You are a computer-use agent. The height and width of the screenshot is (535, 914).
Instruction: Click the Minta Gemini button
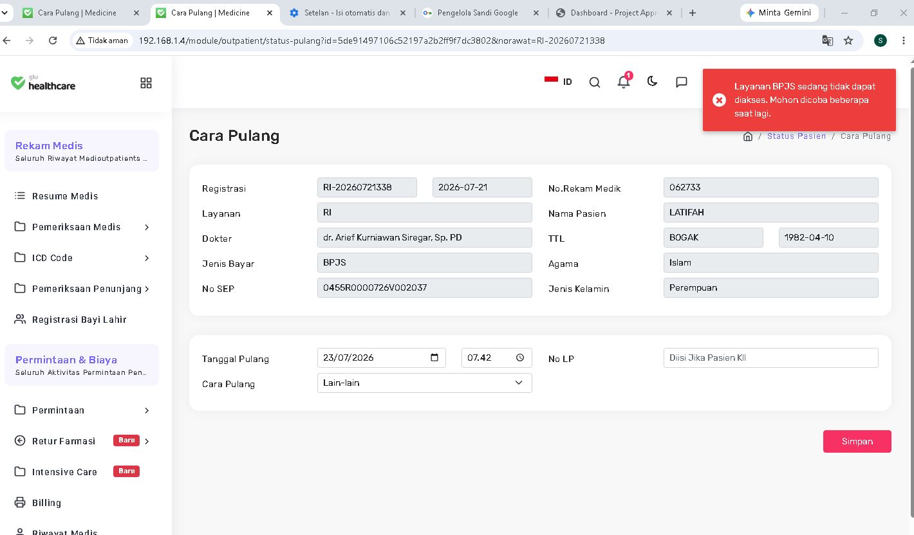pos(779,13)
